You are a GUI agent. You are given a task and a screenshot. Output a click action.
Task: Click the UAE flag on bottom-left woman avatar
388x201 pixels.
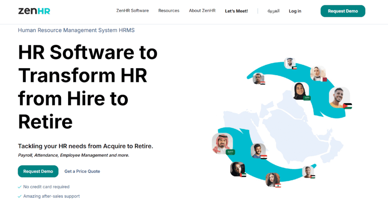pos(243,175)
